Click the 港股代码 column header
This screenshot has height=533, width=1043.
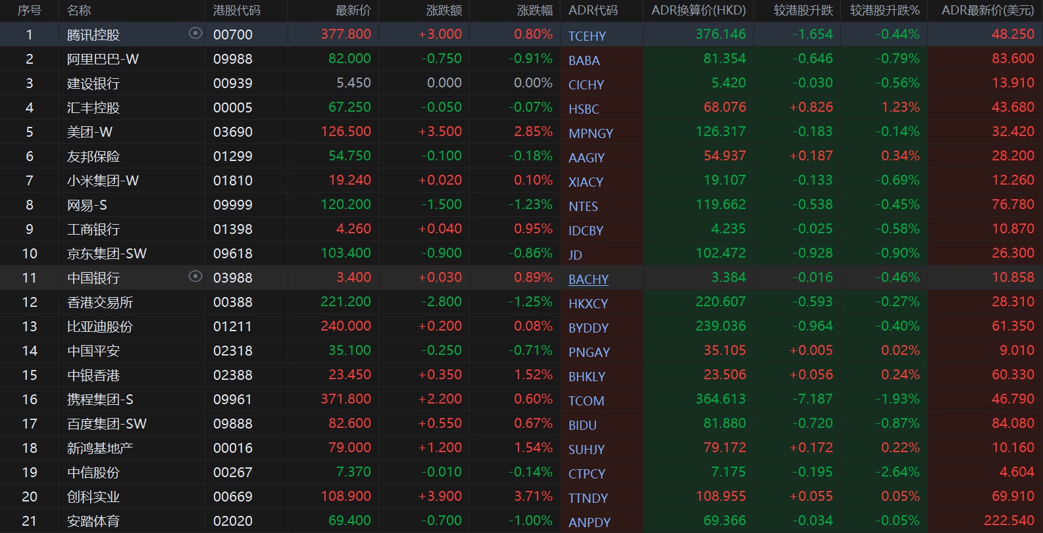pos(236,11)
